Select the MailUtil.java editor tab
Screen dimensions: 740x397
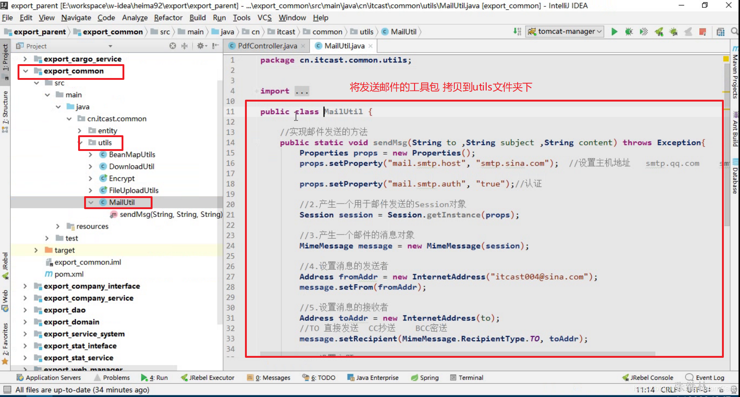pos(344,46)
